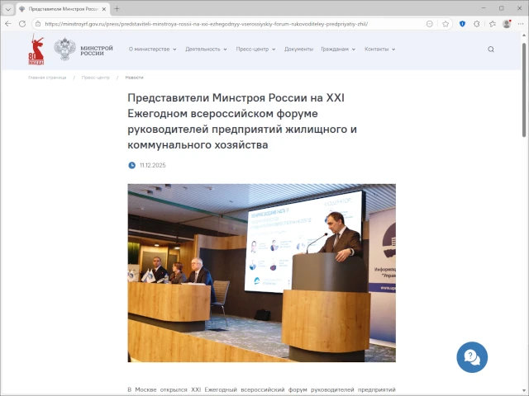View site information lock icon in address bar
The height and width of the screenshot is (396, 529).
[38, 24]
